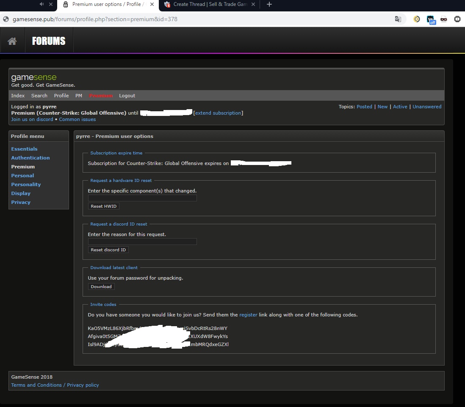Open a new tab with the plus button
465x407 pixels.
pyautogui.click(x=268, y=5)
